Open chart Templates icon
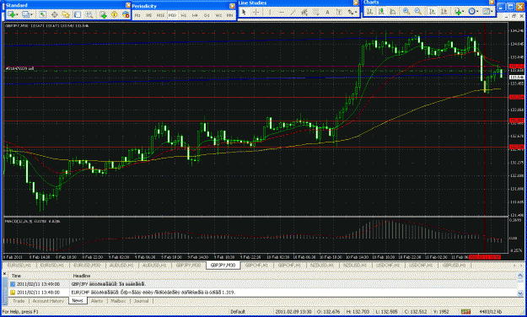This screenshot has width=527, height=317. [x=486, y=12]
